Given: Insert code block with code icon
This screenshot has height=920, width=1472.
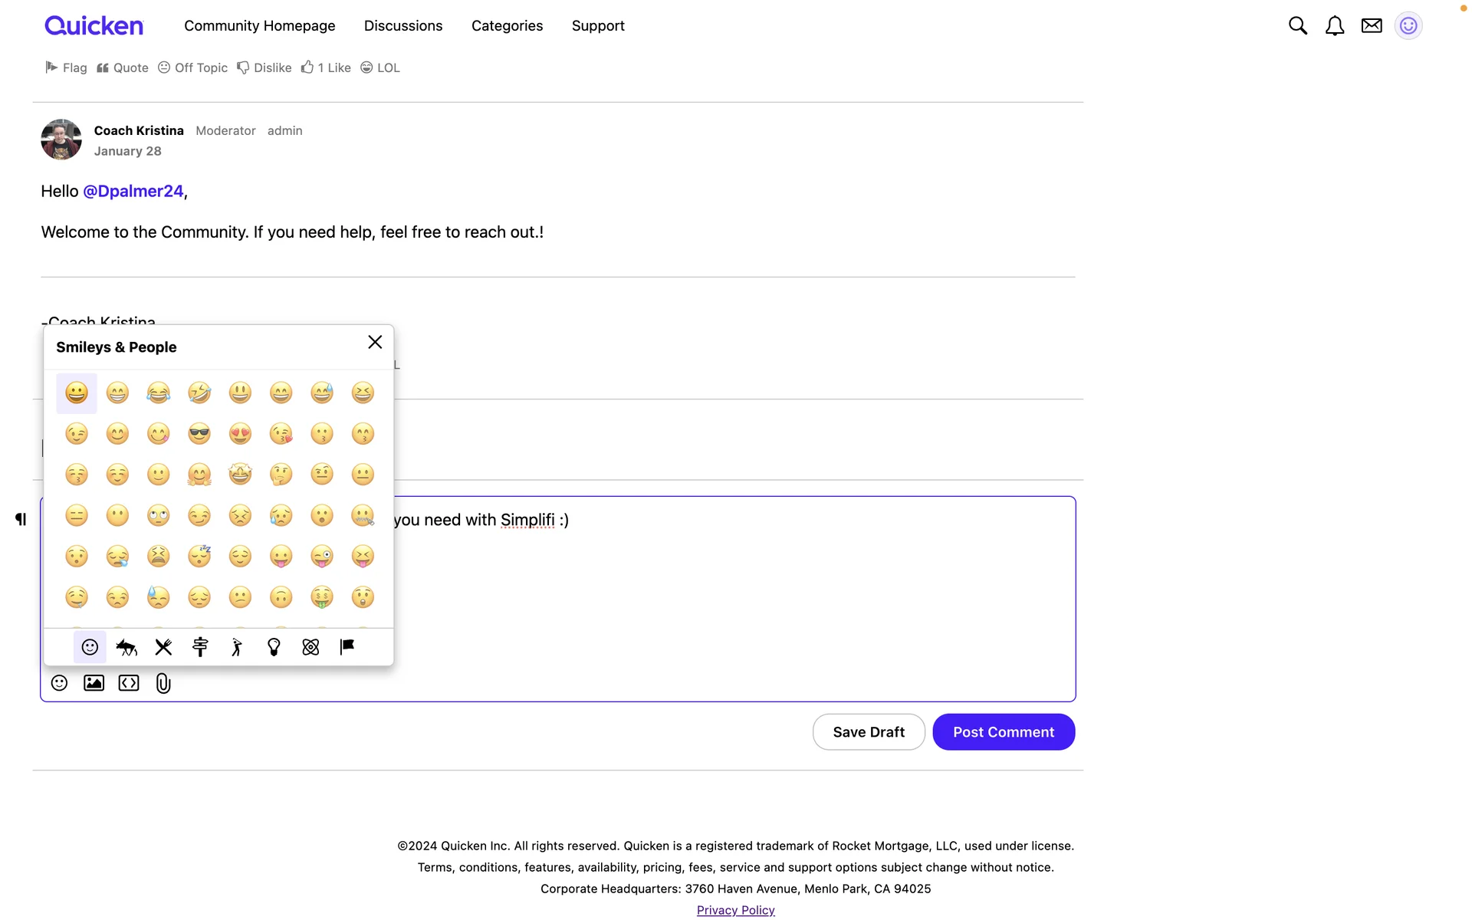Looking at the screenshot, I should click(129, 683).
